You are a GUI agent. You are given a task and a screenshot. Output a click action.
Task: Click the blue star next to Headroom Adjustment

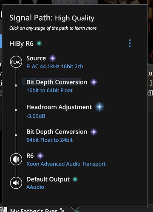click(x=99, y=107)
